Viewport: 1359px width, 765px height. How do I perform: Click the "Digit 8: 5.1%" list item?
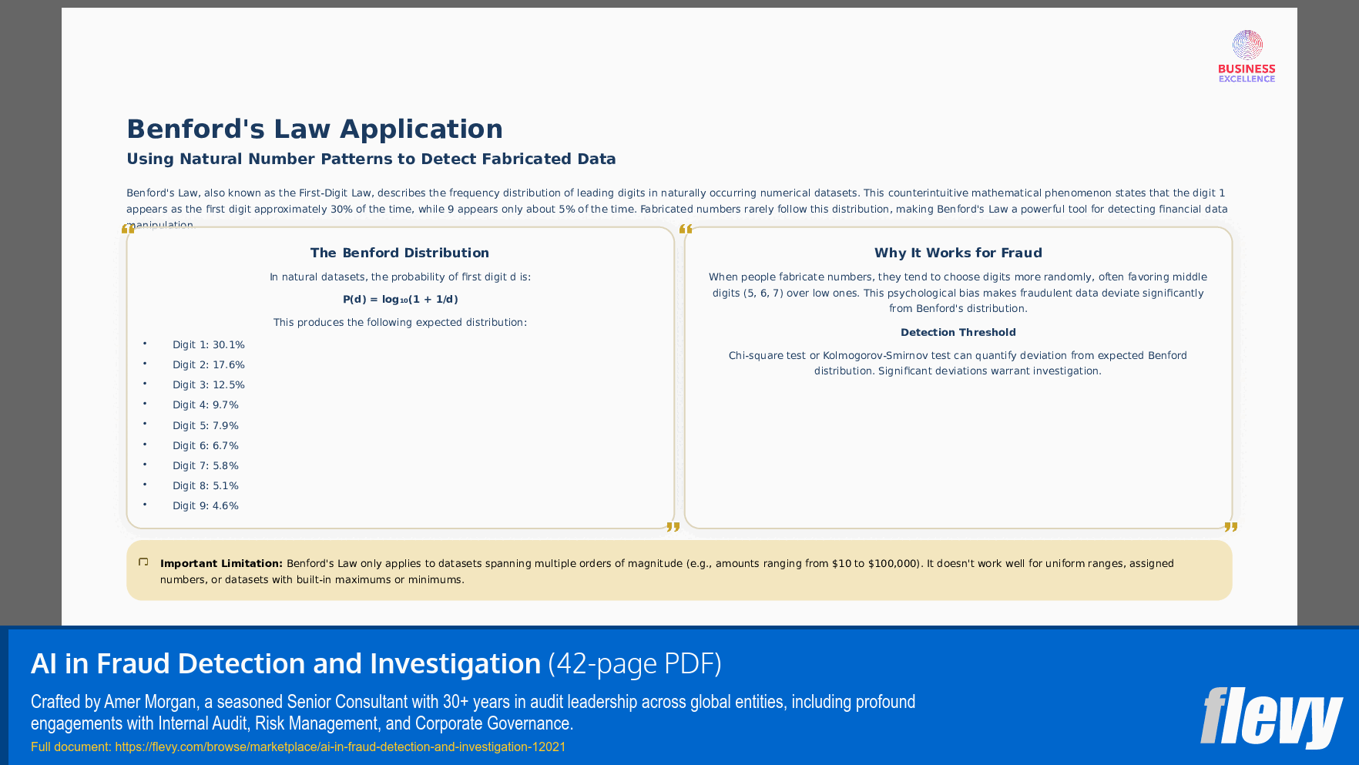click(x=206, y=485)
